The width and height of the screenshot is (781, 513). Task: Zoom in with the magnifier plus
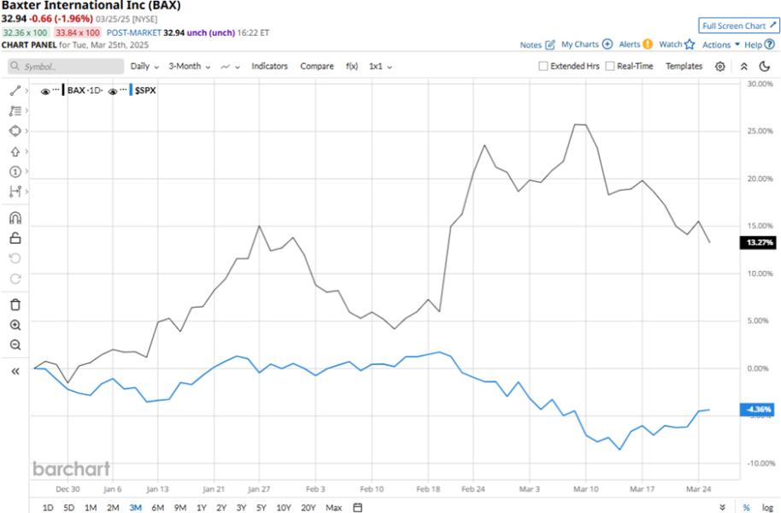coord(15,325)
